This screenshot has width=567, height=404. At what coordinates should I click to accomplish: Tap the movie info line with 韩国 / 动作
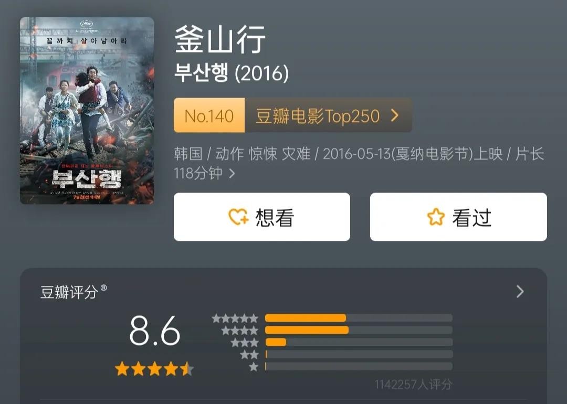(x=359, y=163)
